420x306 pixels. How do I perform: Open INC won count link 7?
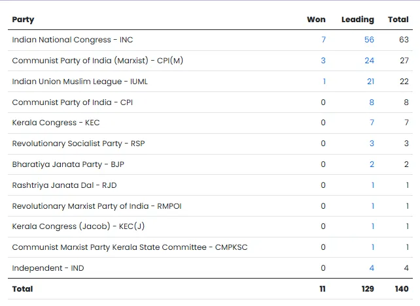[x=324, y=40]
